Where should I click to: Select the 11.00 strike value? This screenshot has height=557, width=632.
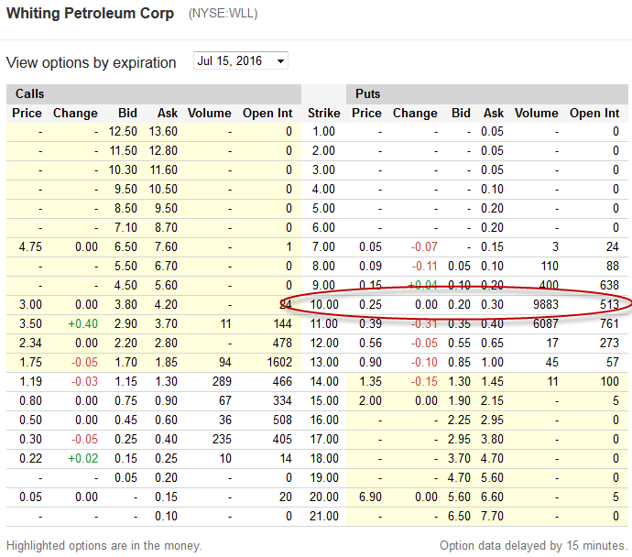(324, 323)
